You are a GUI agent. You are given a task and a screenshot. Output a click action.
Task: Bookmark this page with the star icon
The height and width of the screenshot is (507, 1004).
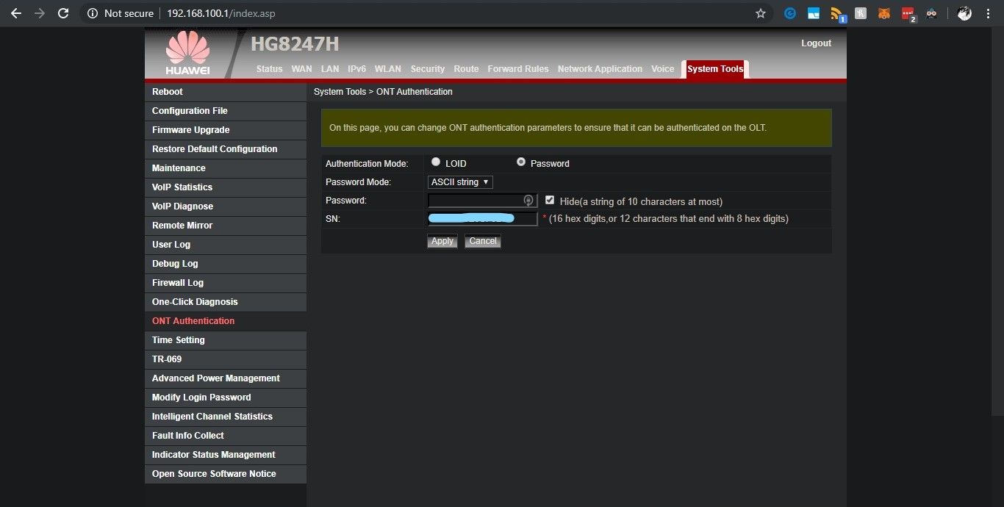761,13
